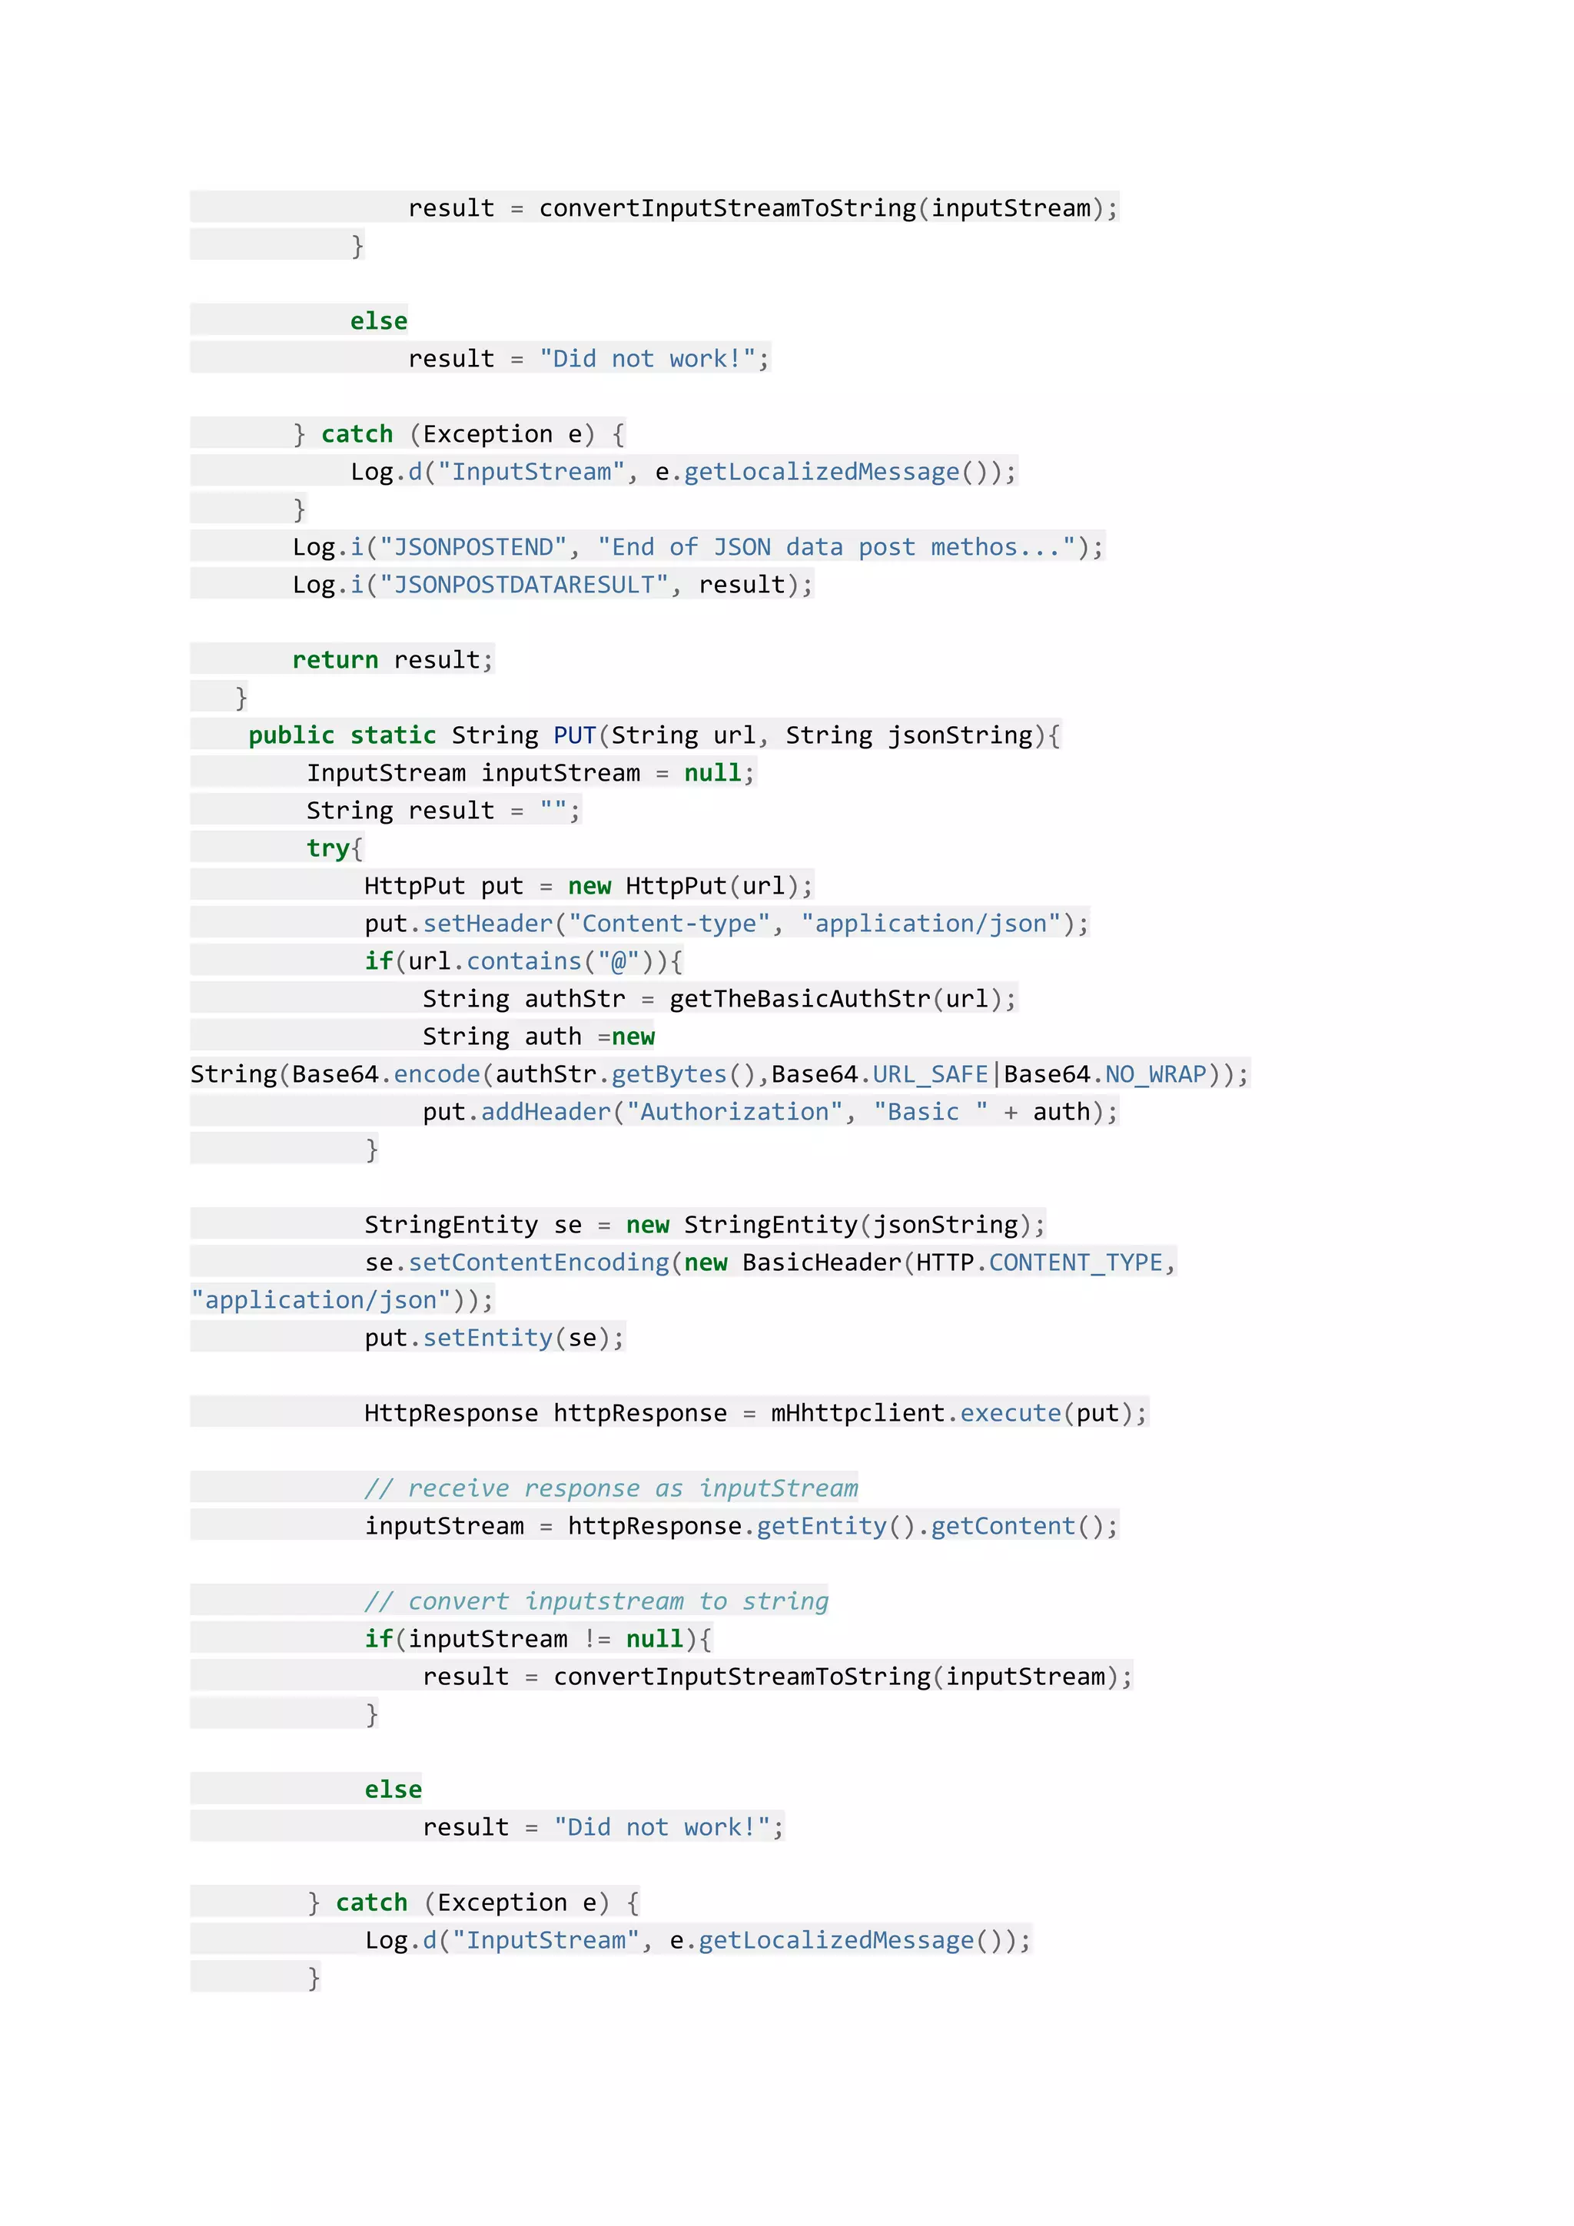Viewport: 1574px width, 2226px height.
Task: Click the PUT method name in declaration
Action: coord(574,735)
